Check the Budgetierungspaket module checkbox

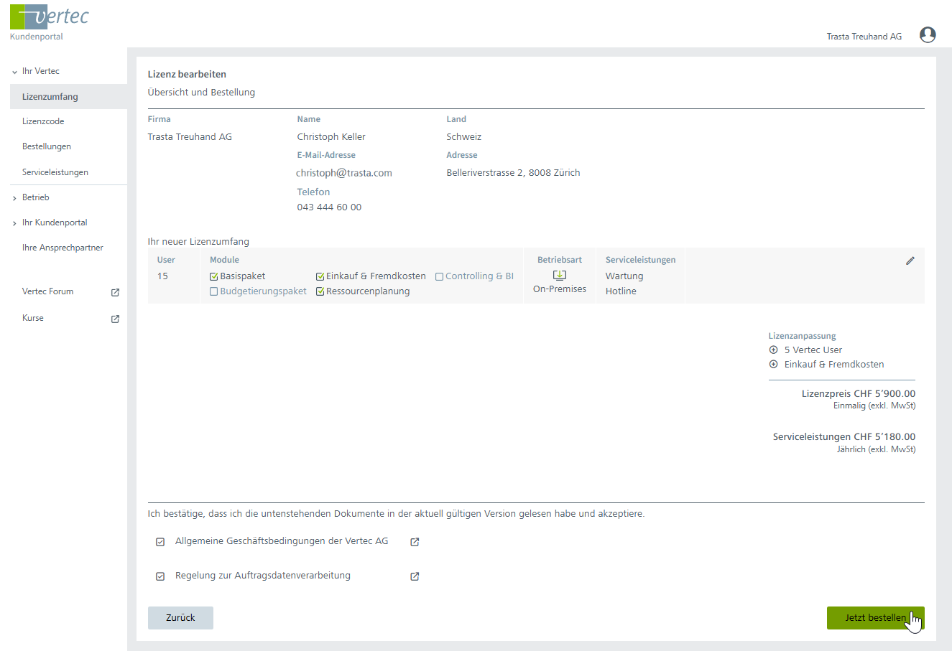(213, 291)
